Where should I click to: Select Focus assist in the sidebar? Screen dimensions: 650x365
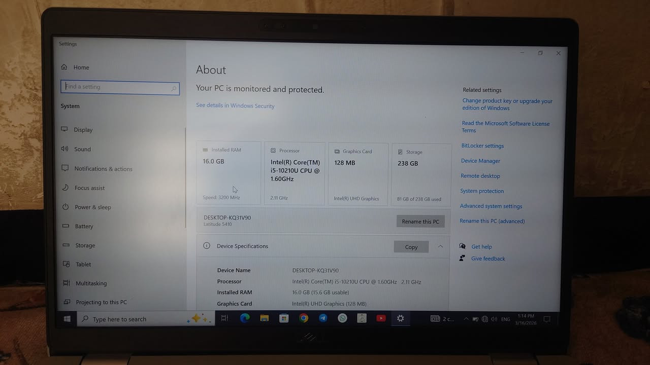(89, 188)
